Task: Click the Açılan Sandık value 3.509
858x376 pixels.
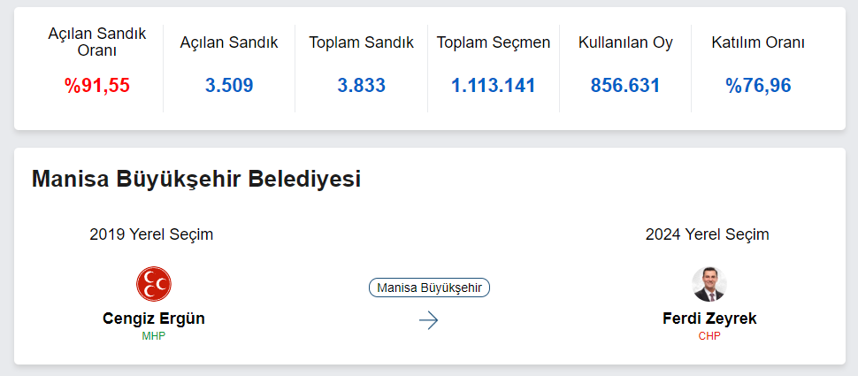Action: [x=229, y=86]
